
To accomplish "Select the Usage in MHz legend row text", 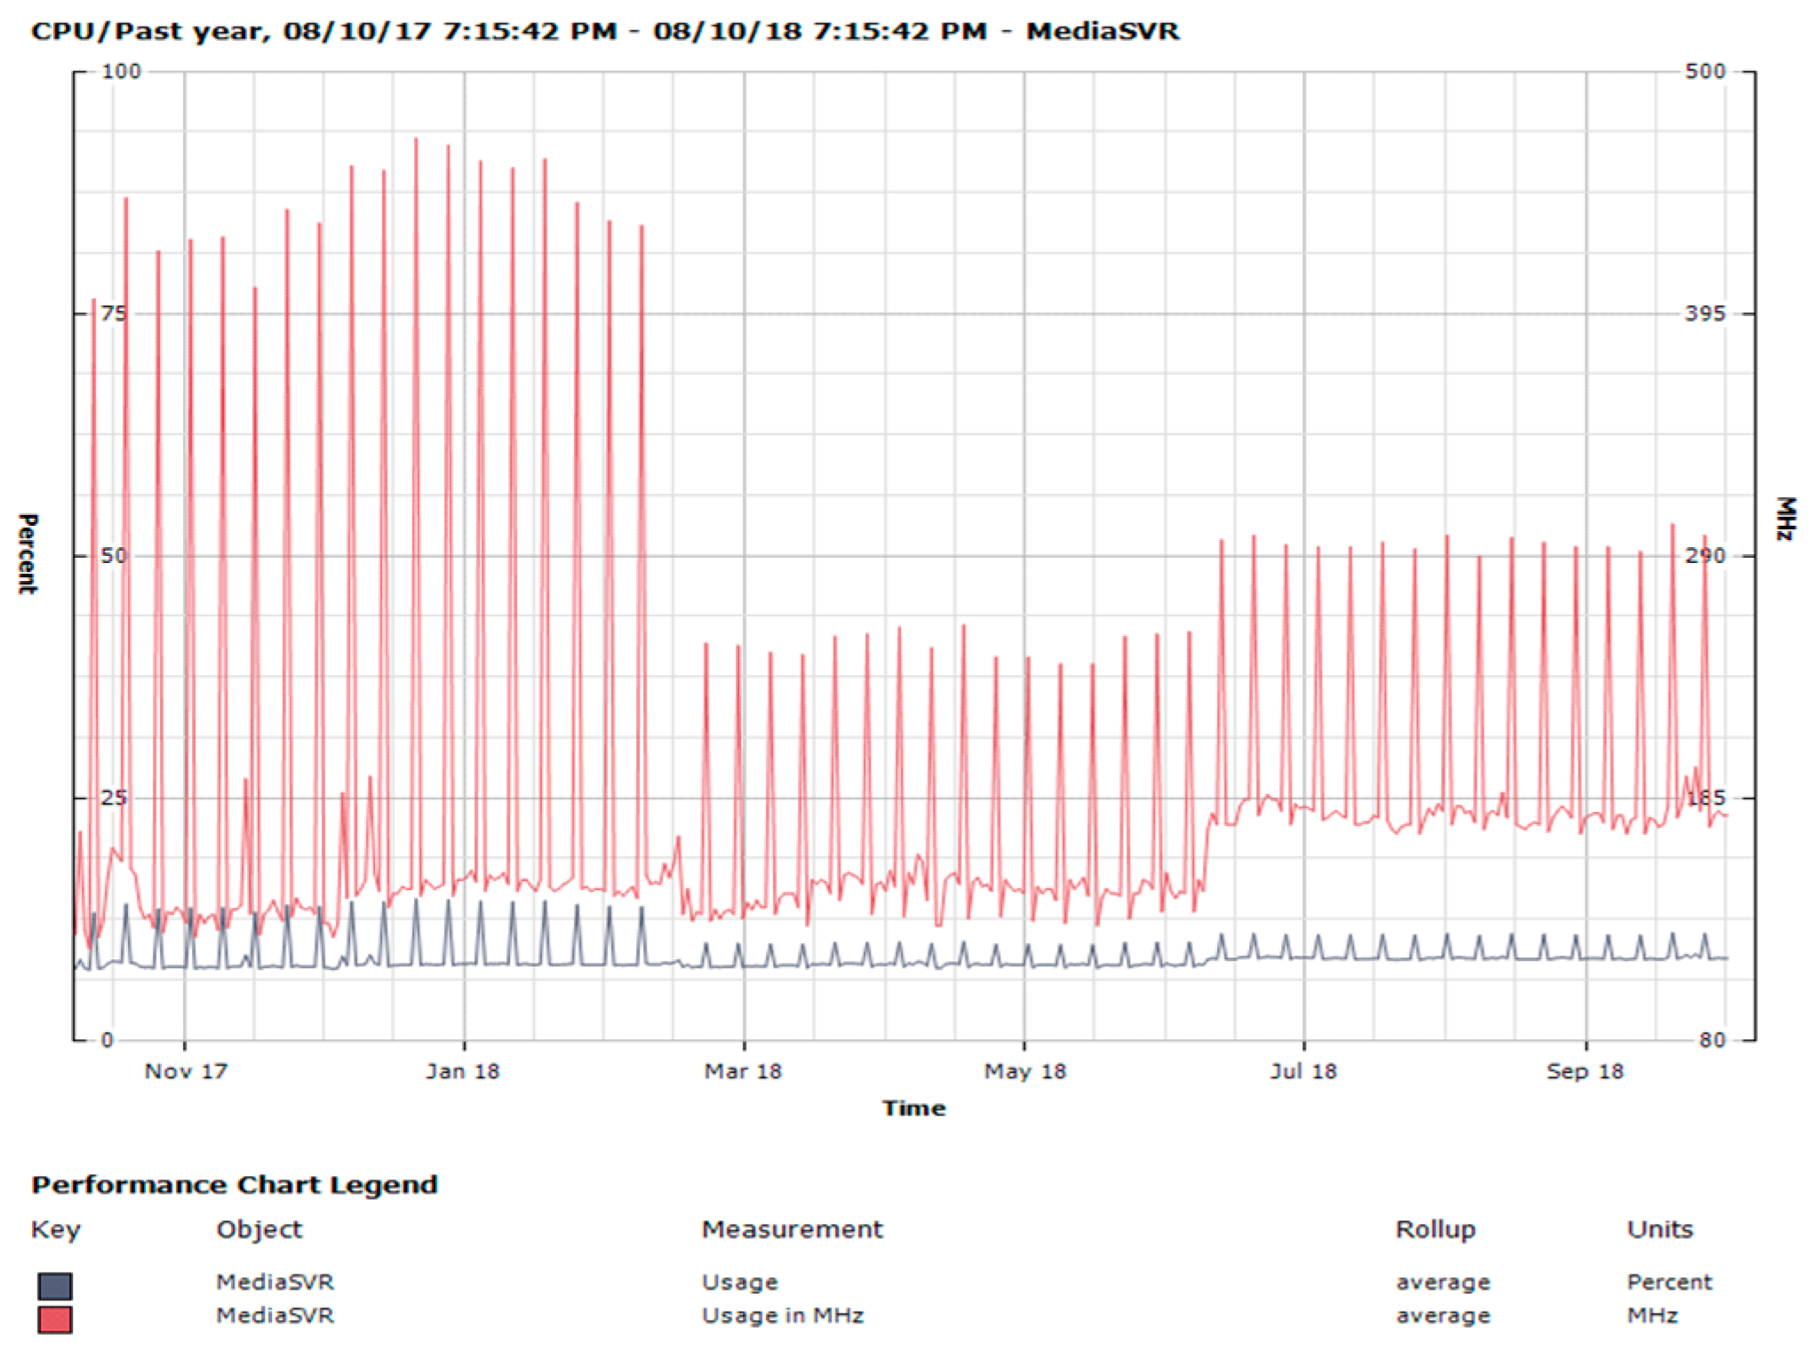I will (x=782, y=1315).
